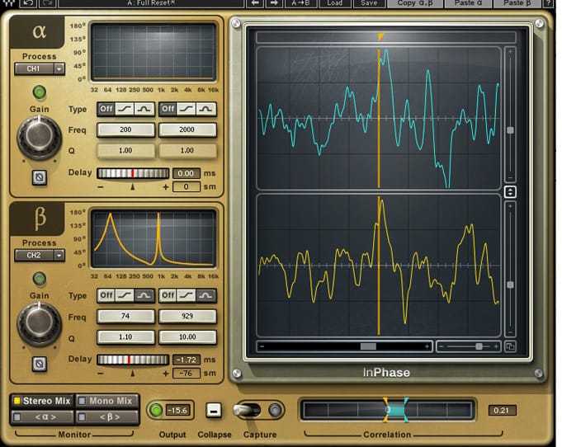
Task: Toggle the alpha channel green power LED
Action: click(39, 92)
